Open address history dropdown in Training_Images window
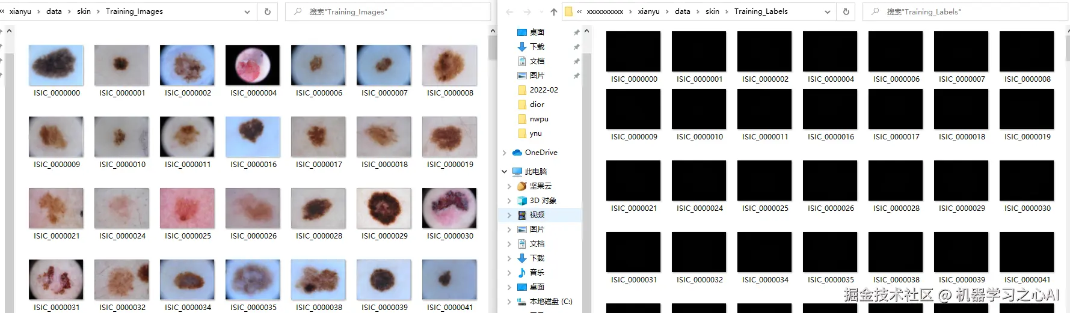The height and width of the screenshot is (313, 1070). click(x=247, y=11)
